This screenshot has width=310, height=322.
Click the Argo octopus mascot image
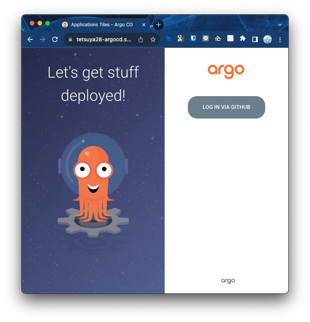pyautogui.click(x=93, y=185)
